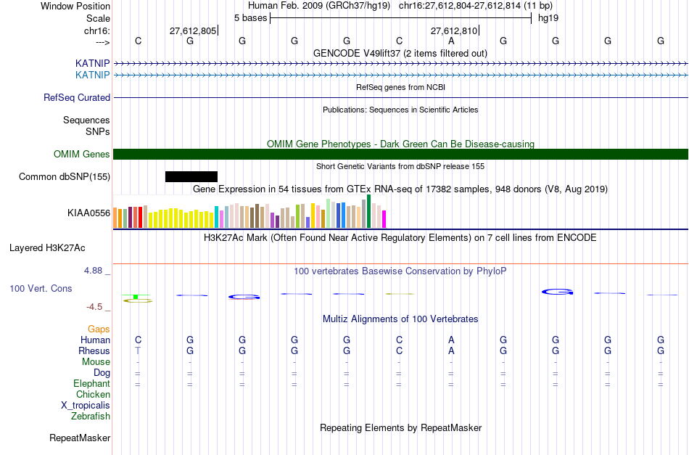
Task: Click the 27,612,810 position marker
Action: [455, 30]
